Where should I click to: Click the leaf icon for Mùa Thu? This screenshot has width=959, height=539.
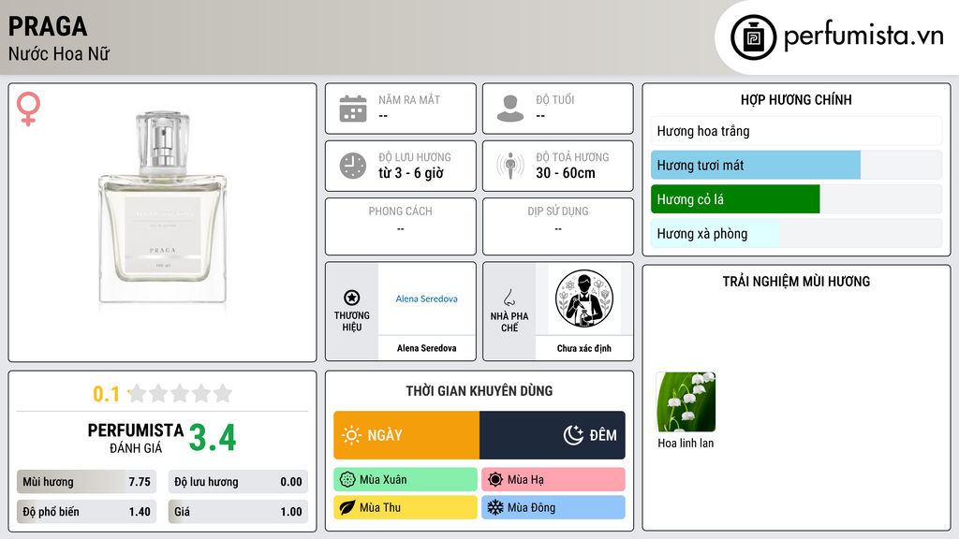(x=347, y=507)
